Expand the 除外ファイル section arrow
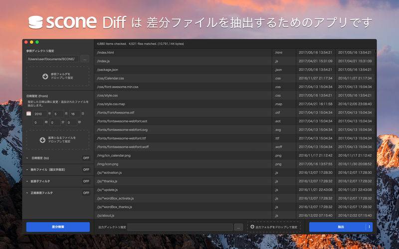The image size is (399, 249). pyautogui.click(x=27, y=169)
